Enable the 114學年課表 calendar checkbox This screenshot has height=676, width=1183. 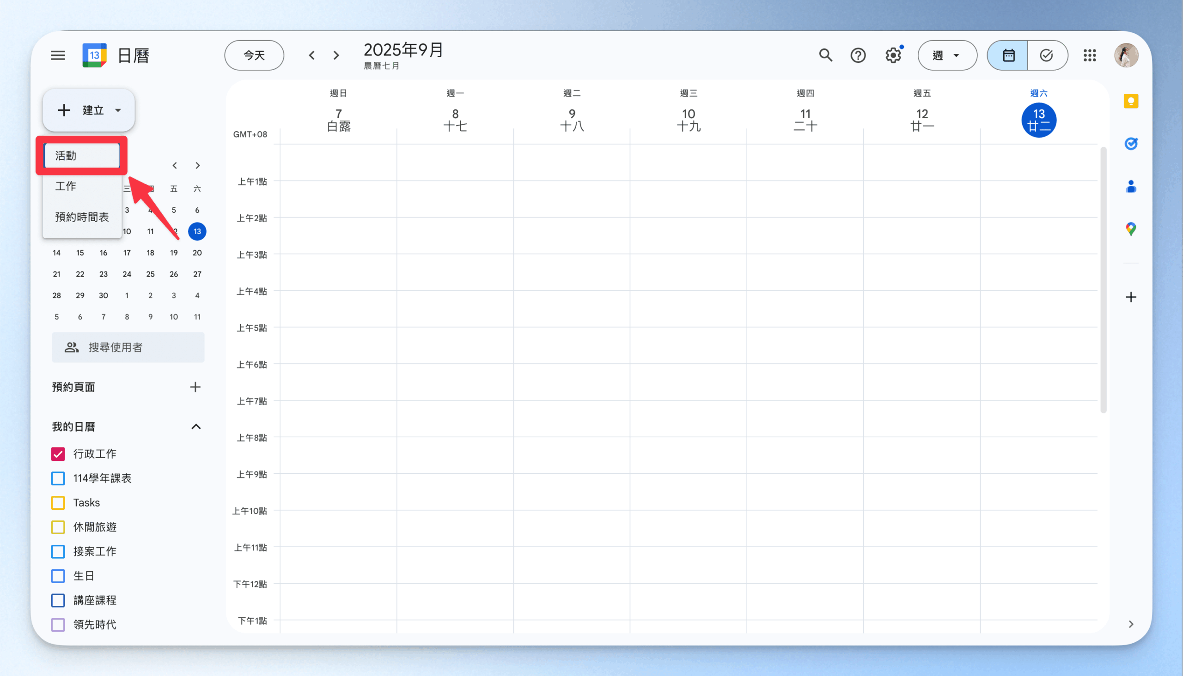tap(58, 478)
